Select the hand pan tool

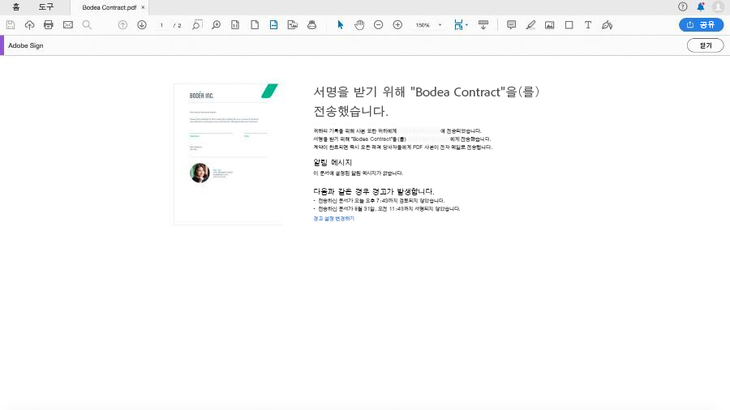click(x=359, y=25)
